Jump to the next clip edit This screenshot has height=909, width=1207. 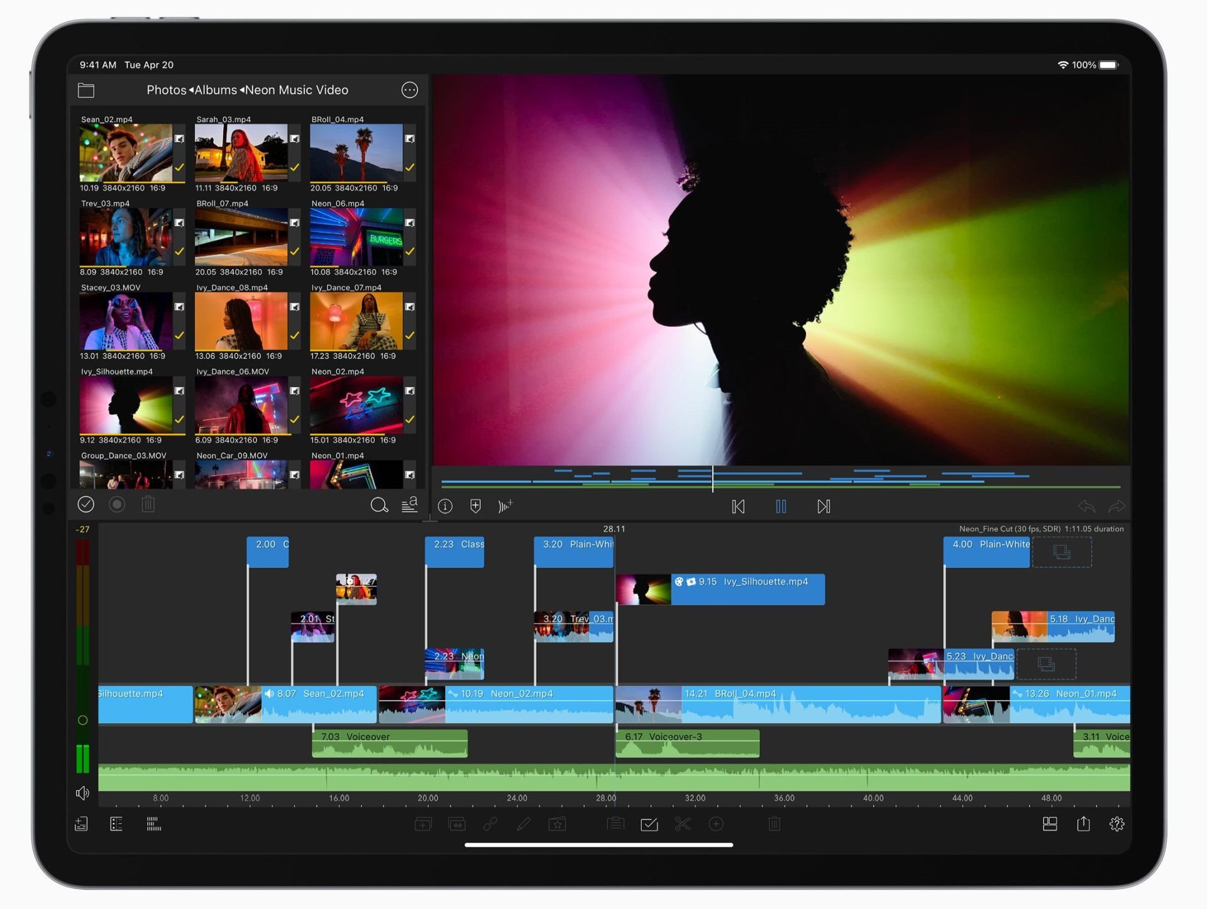point(824,506)
